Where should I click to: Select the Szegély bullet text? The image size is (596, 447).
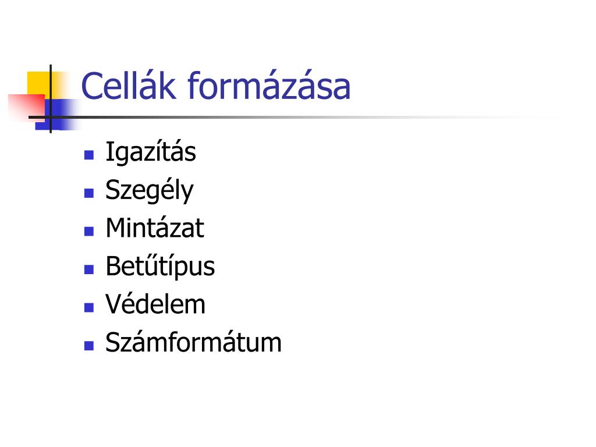(x=150, y=190)
